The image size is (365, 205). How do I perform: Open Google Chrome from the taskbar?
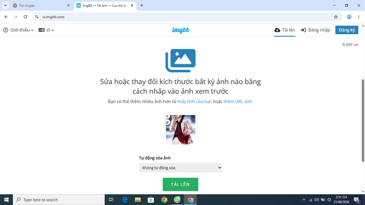point(164,200)
